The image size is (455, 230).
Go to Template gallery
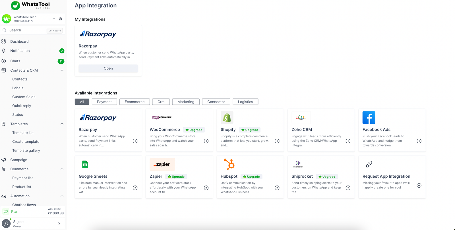[x=26, y=150]
